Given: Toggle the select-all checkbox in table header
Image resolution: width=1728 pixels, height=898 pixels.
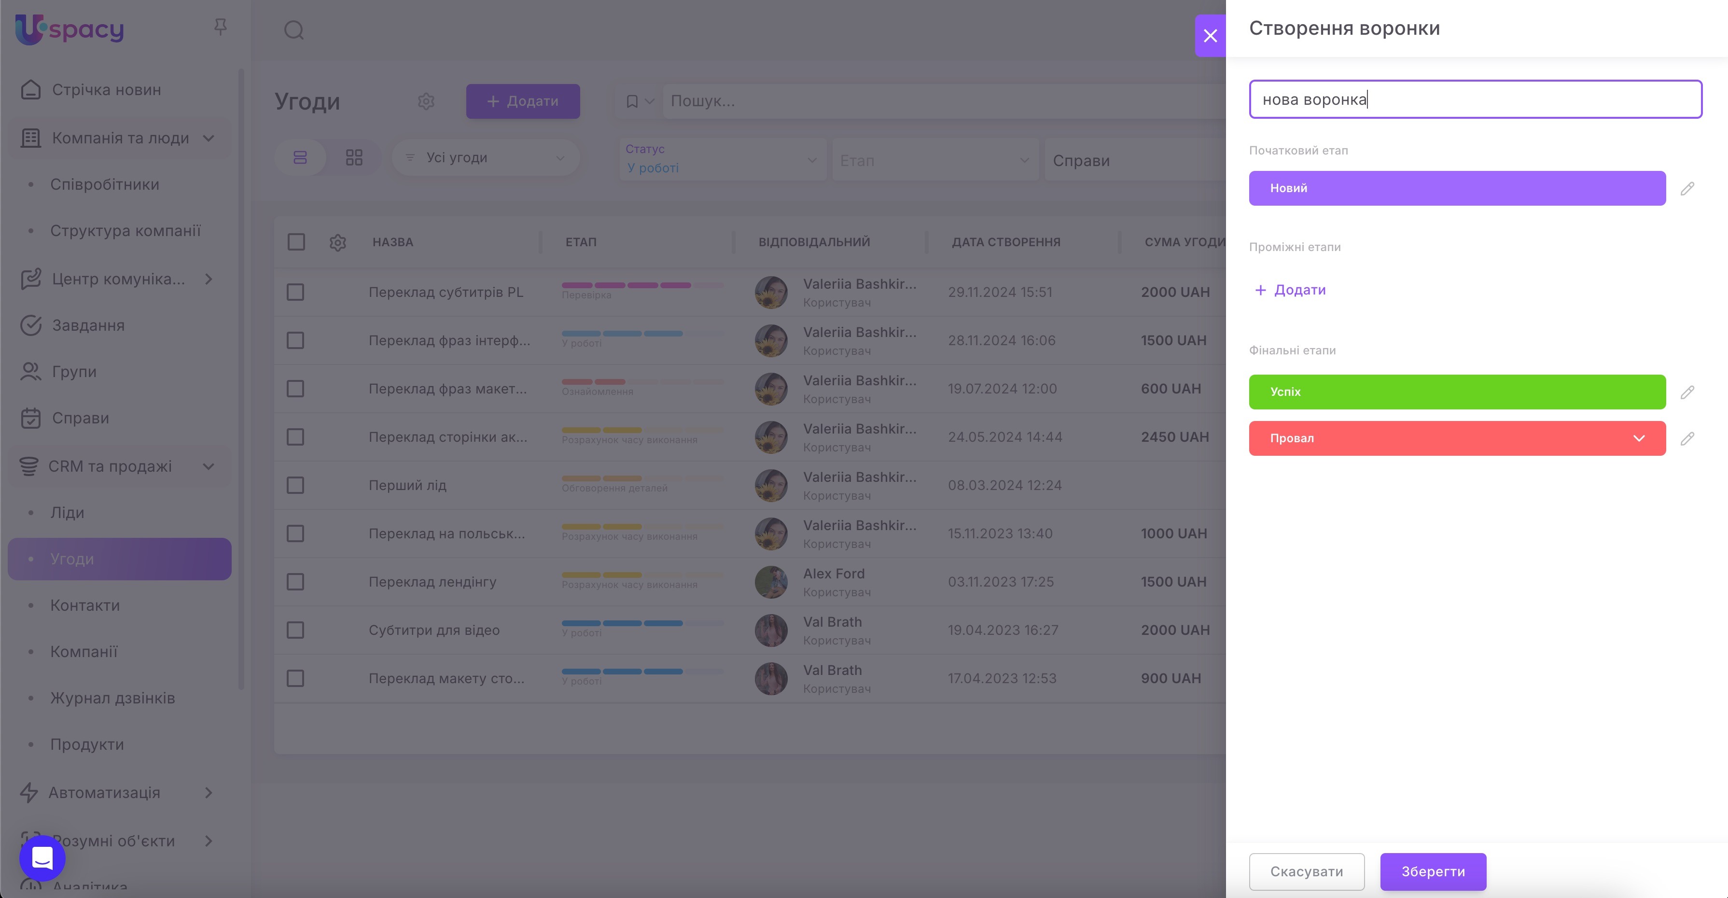Looking at the screenshot, I should pyautogui.click(x=296, y=241).
